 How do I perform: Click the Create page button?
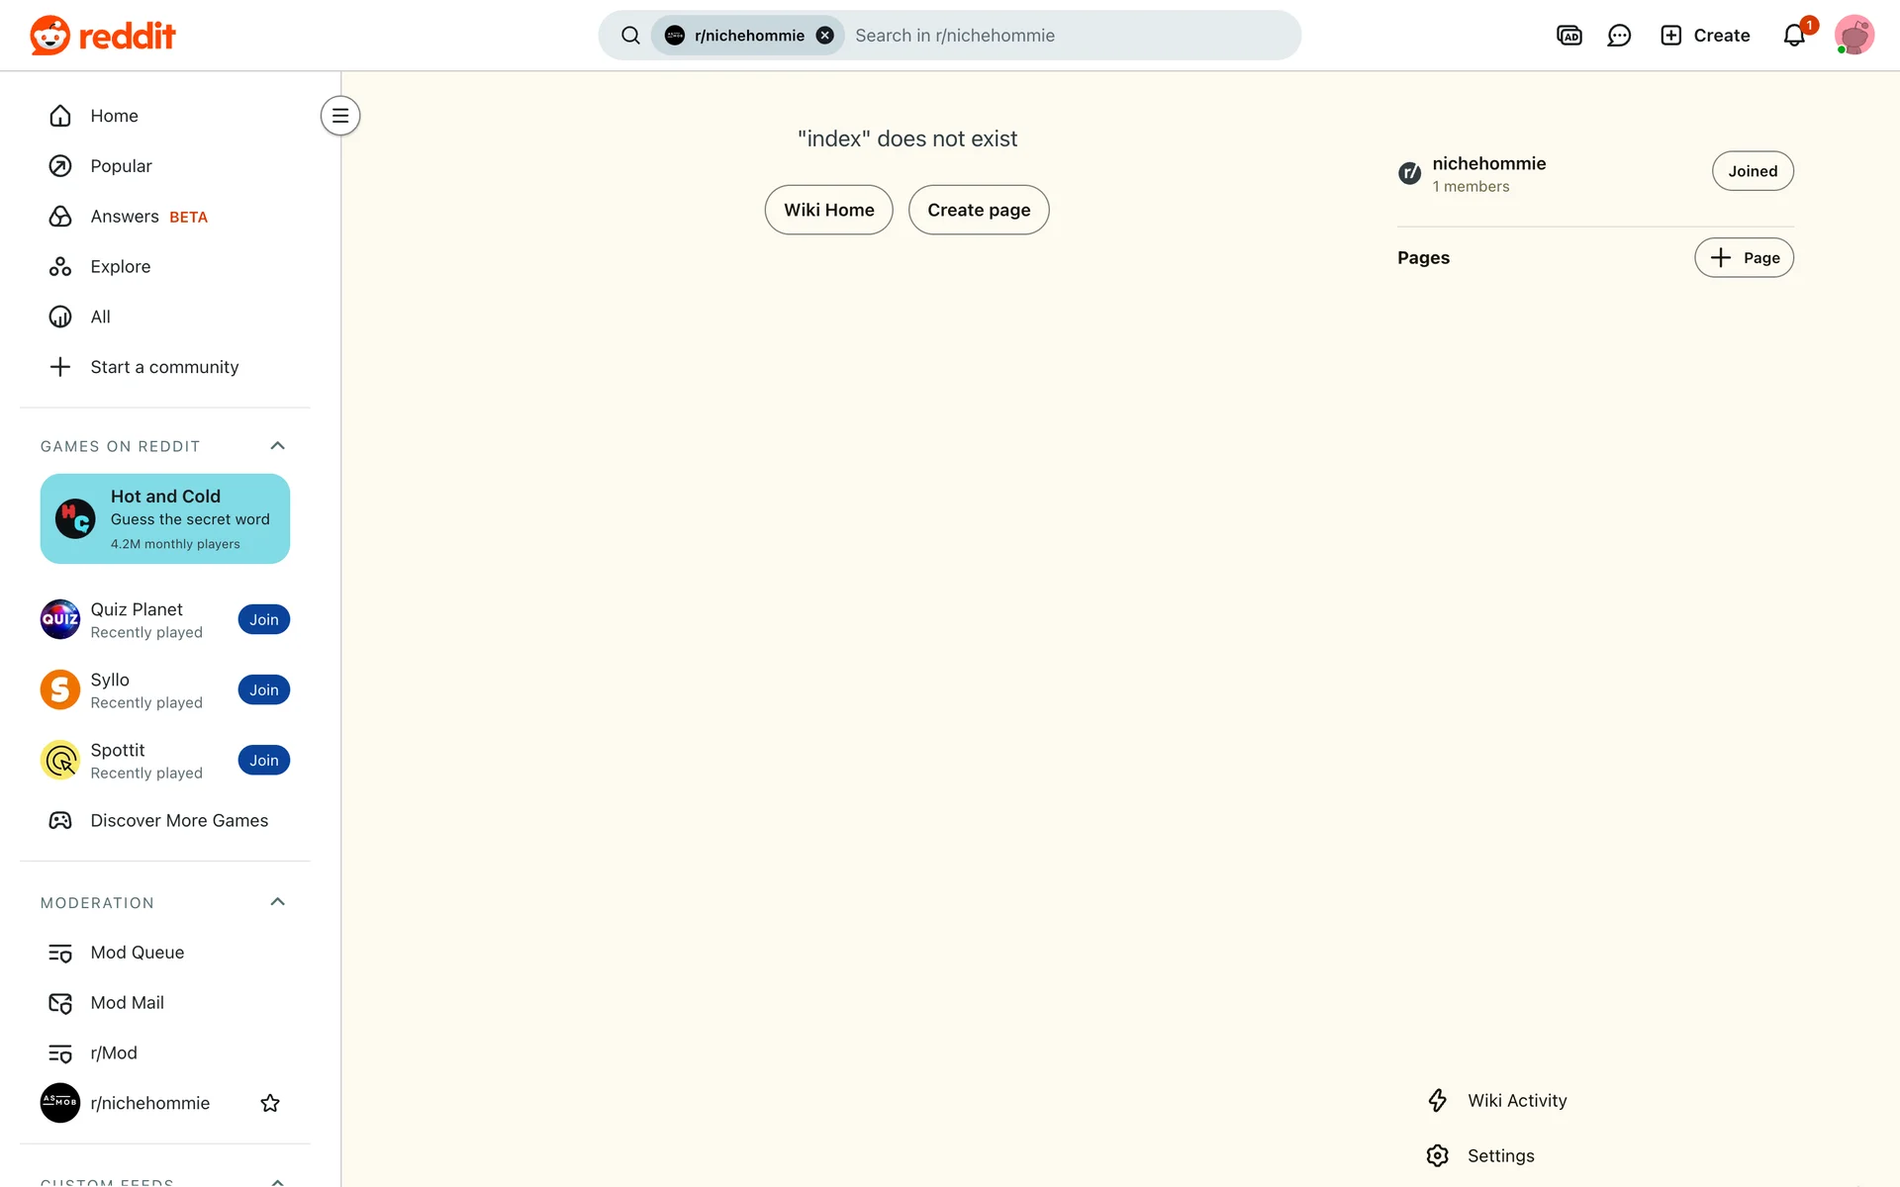click(978, 210)
